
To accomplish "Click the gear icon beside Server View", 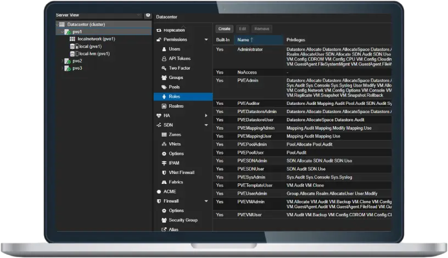I will point(148,15).
